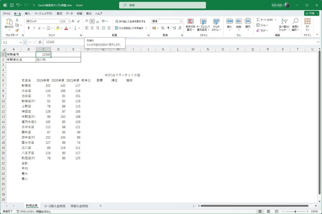Click the オート SUM sigma icon
Screen dimensions: 322x214
pyautogui.click(x=258, y=20)
